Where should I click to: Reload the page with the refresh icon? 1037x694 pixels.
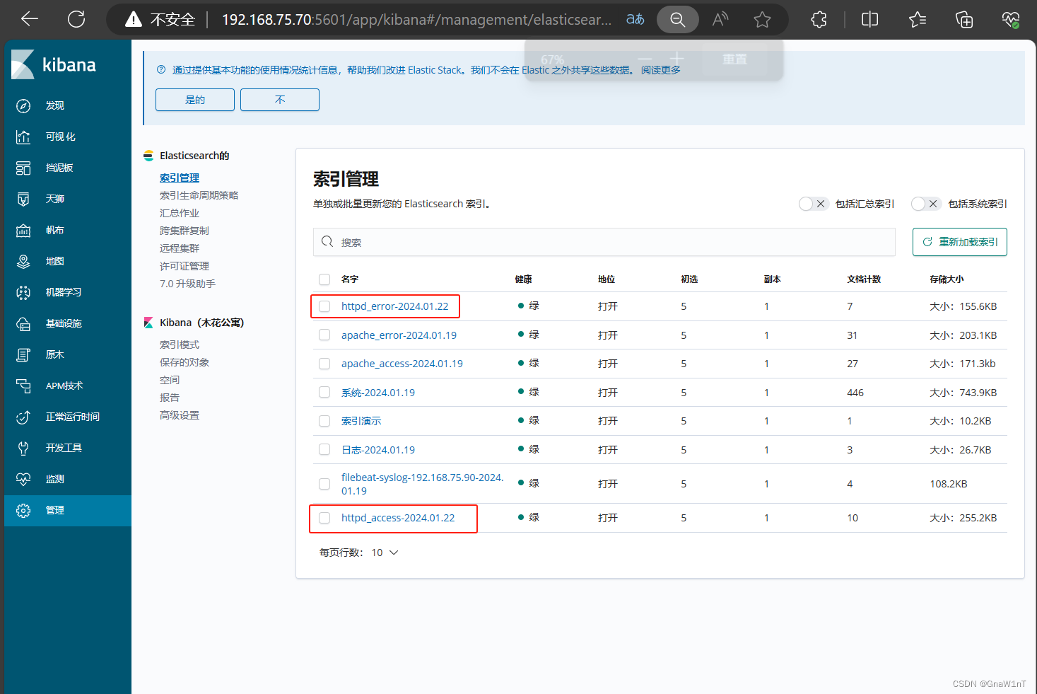[x=76, y=19]
